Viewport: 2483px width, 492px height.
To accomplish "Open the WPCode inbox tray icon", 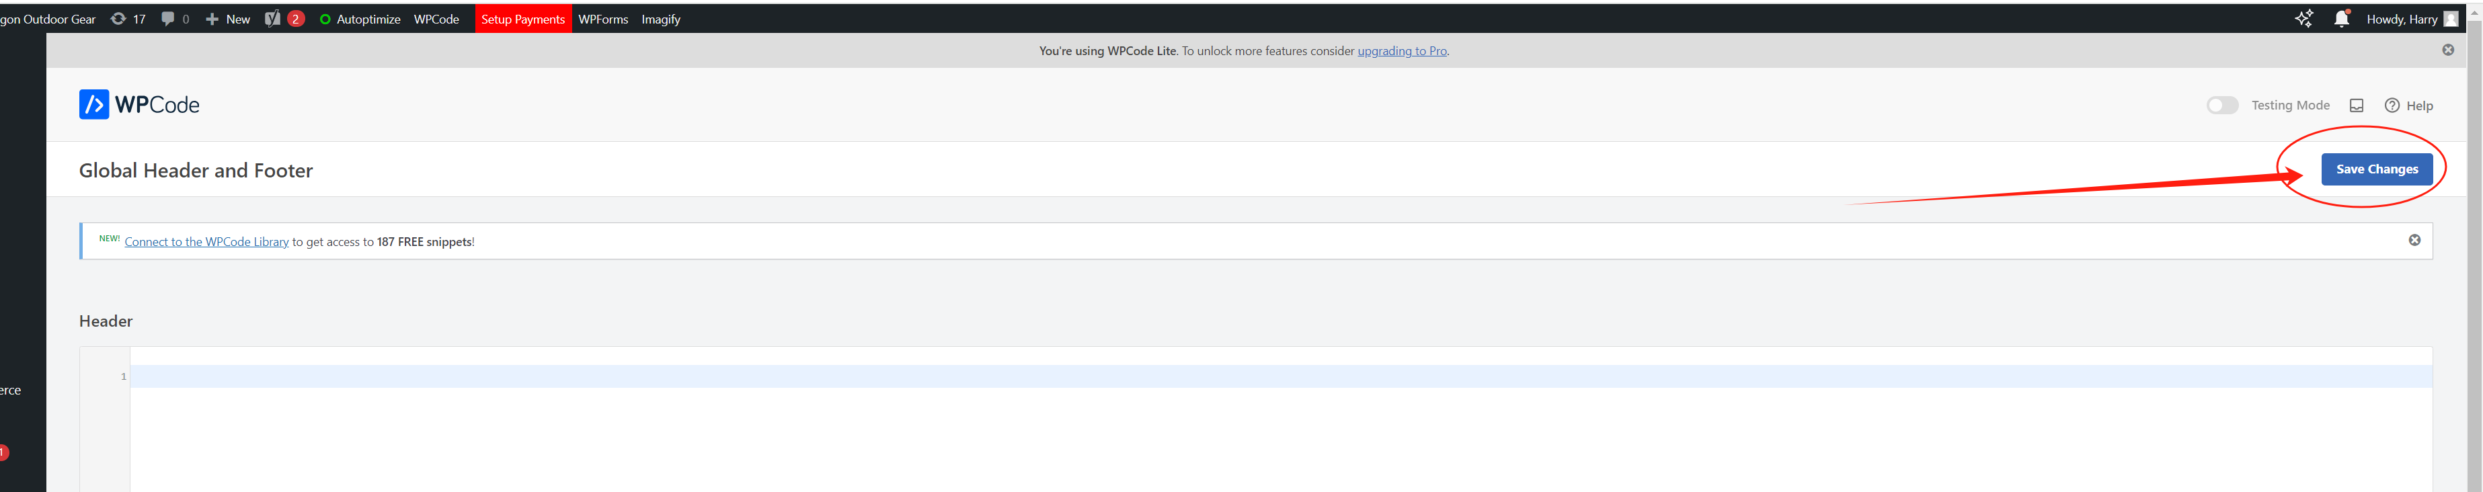I will coord(2356,106).
